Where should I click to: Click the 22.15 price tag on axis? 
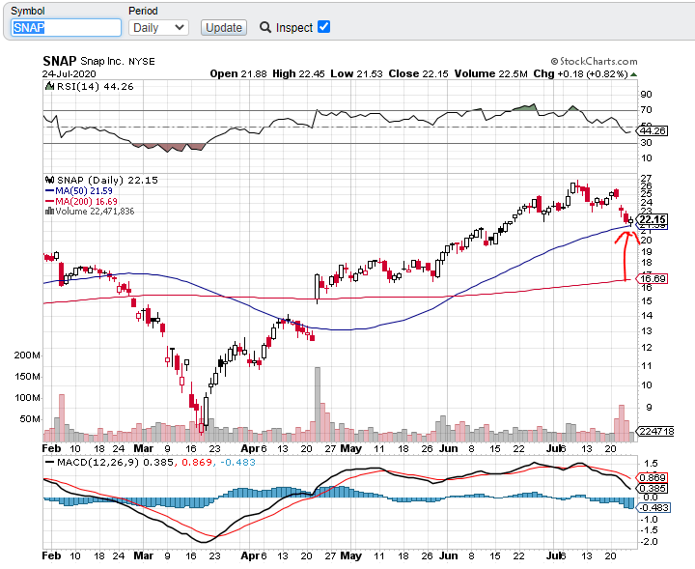coord(652,219)
